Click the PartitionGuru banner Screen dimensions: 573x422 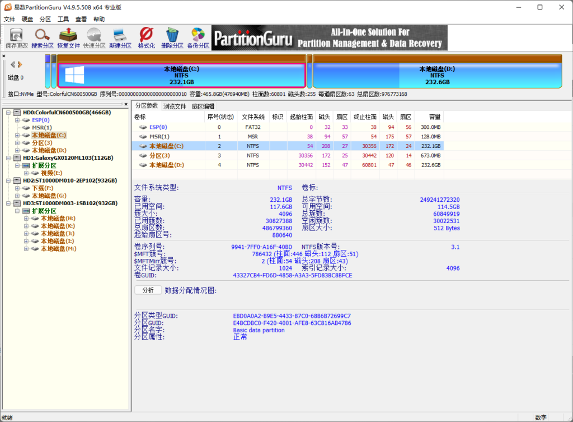pos(330,38)
